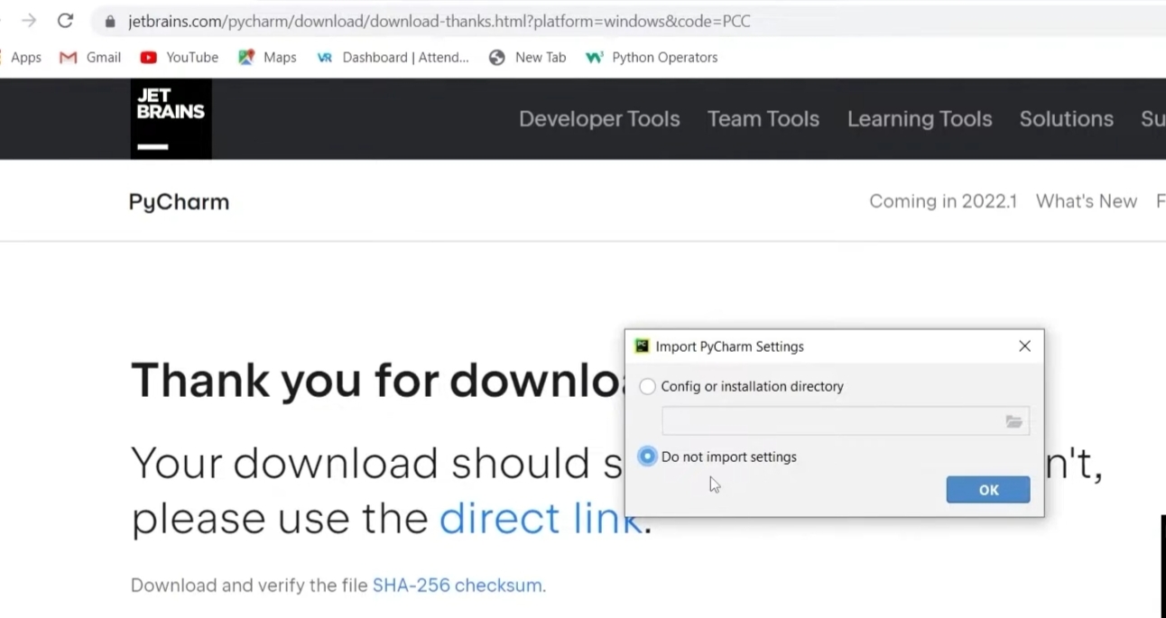The height and width of the screenshot is (618, 1166).
Task: Browse for the config directory folder icon
Action: point(1013,421)
